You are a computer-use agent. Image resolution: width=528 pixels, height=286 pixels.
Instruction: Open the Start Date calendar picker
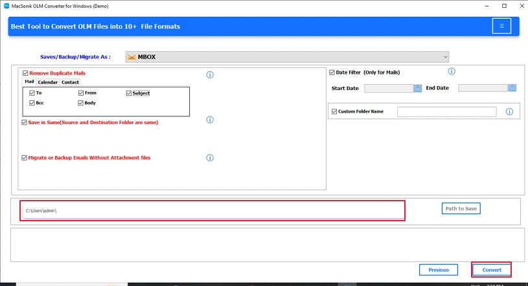click(418, 88)
